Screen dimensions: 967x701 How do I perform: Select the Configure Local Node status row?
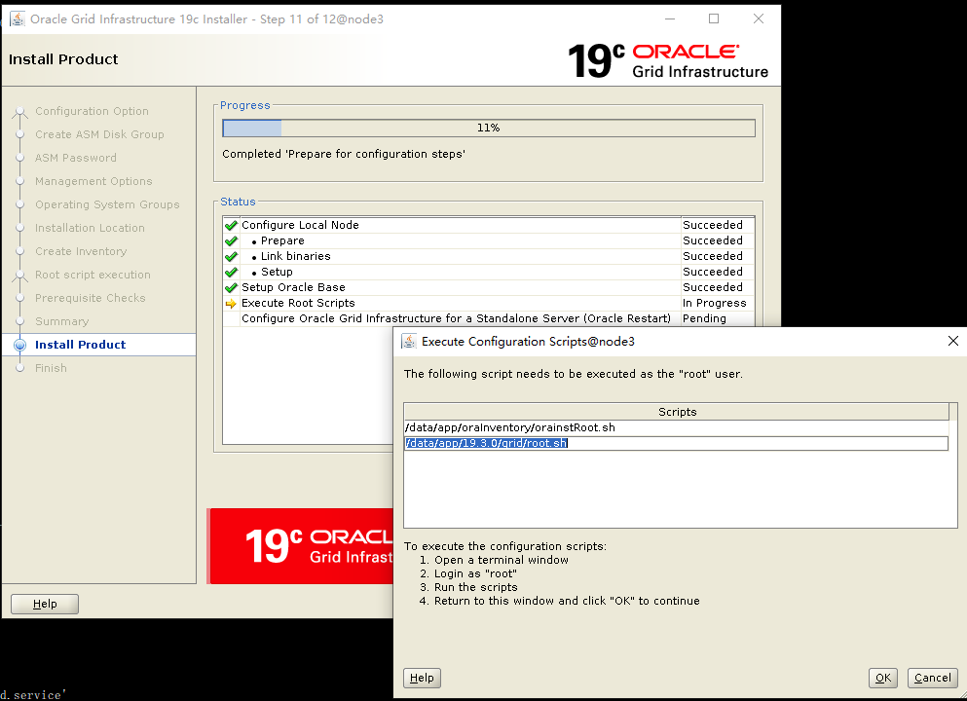(x=489, y=225)
